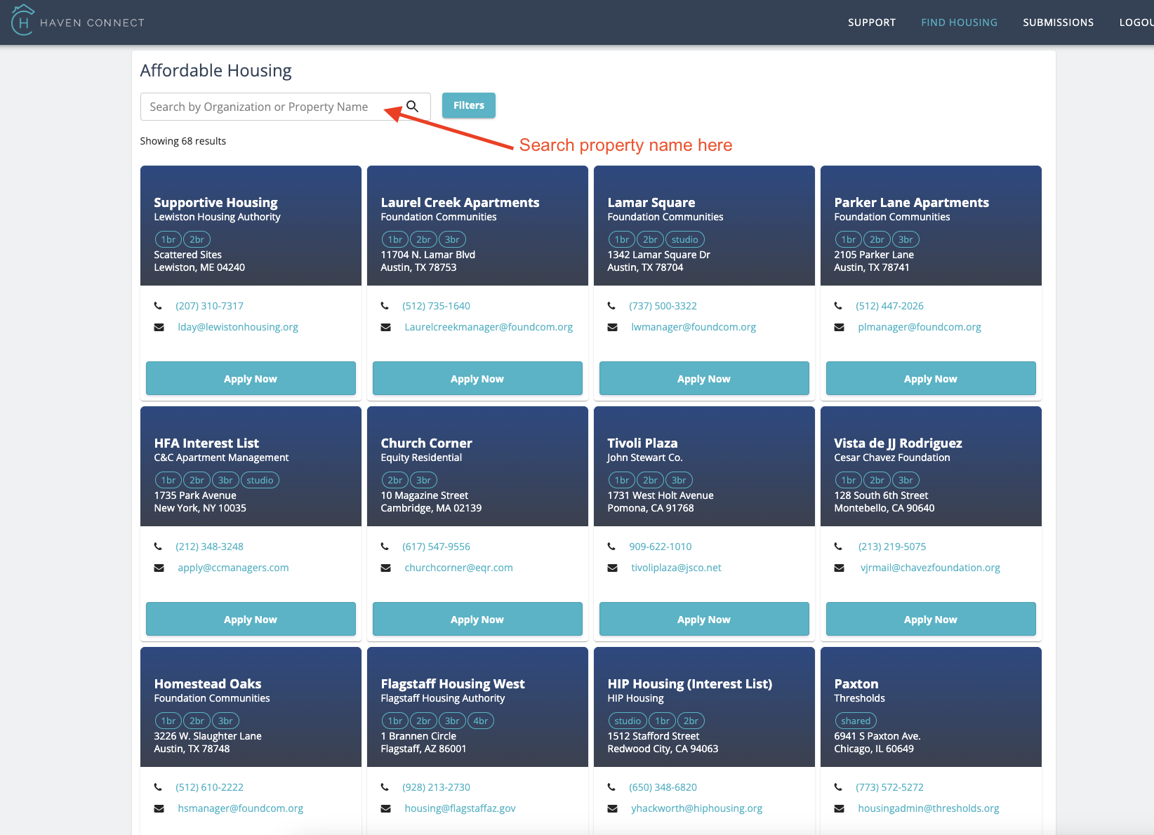Click phone icon on Lamar Square card

click(611, 306)
